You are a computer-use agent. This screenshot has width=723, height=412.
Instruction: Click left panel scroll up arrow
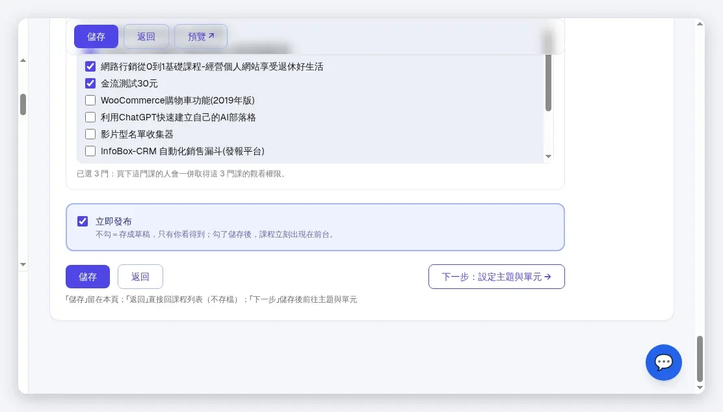coord(23,61)
